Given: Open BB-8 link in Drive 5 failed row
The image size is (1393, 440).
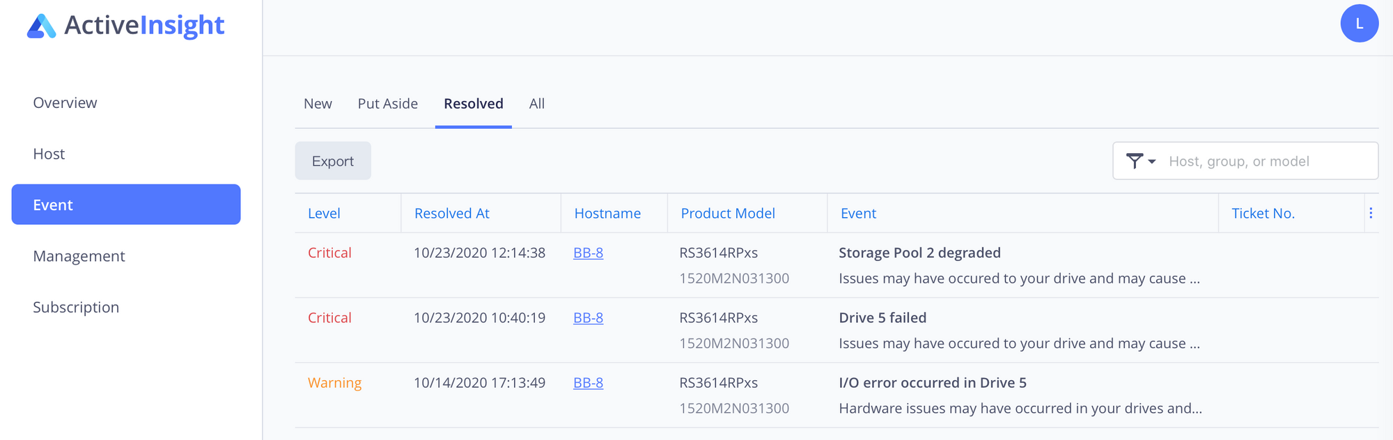Looking at the screenshot, I should point(588,317).
